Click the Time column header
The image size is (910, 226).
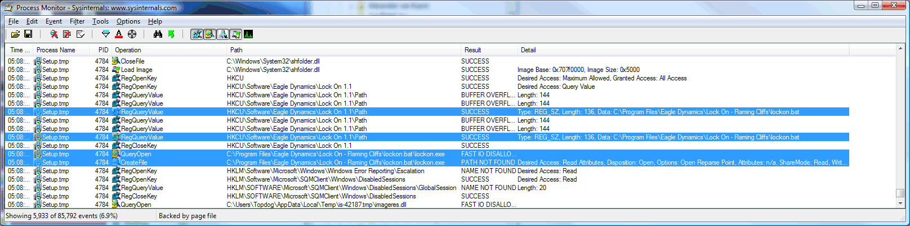click(x=19, y=50)
